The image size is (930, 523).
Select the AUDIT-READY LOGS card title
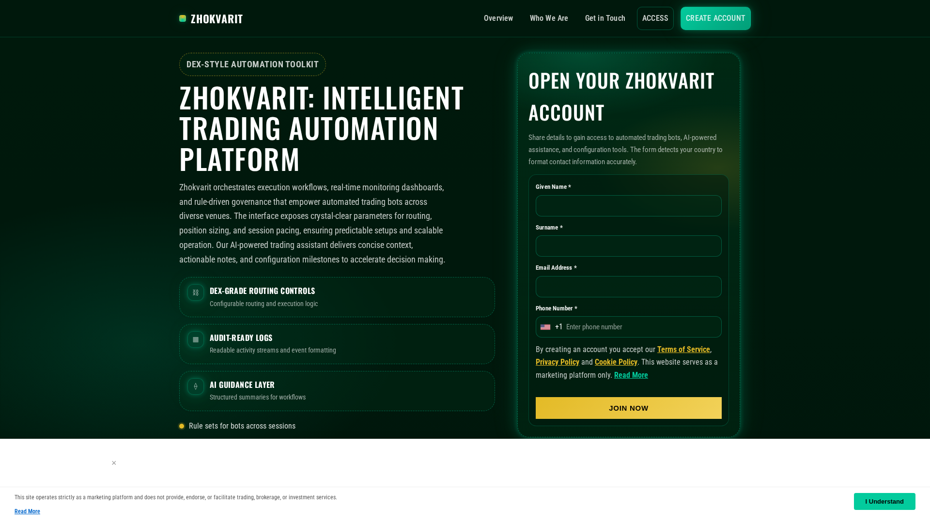pos(241,338)
